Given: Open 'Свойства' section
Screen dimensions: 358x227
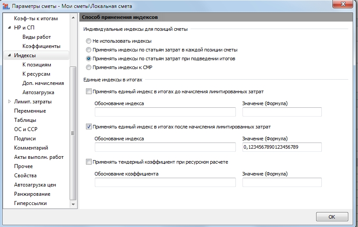Looking at the screenshot, I should click(25, 176).
